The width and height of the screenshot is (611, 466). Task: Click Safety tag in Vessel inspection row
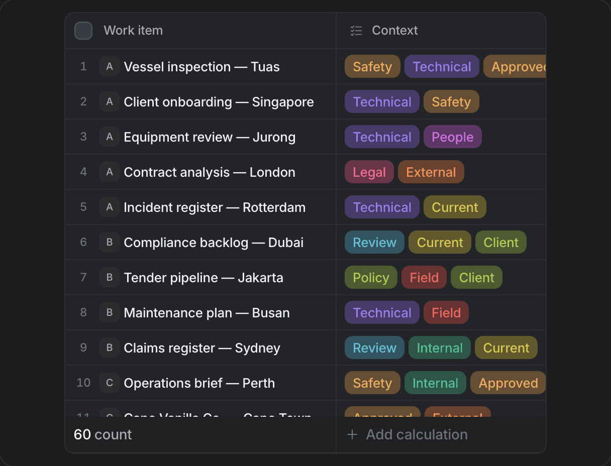point(372,66)
